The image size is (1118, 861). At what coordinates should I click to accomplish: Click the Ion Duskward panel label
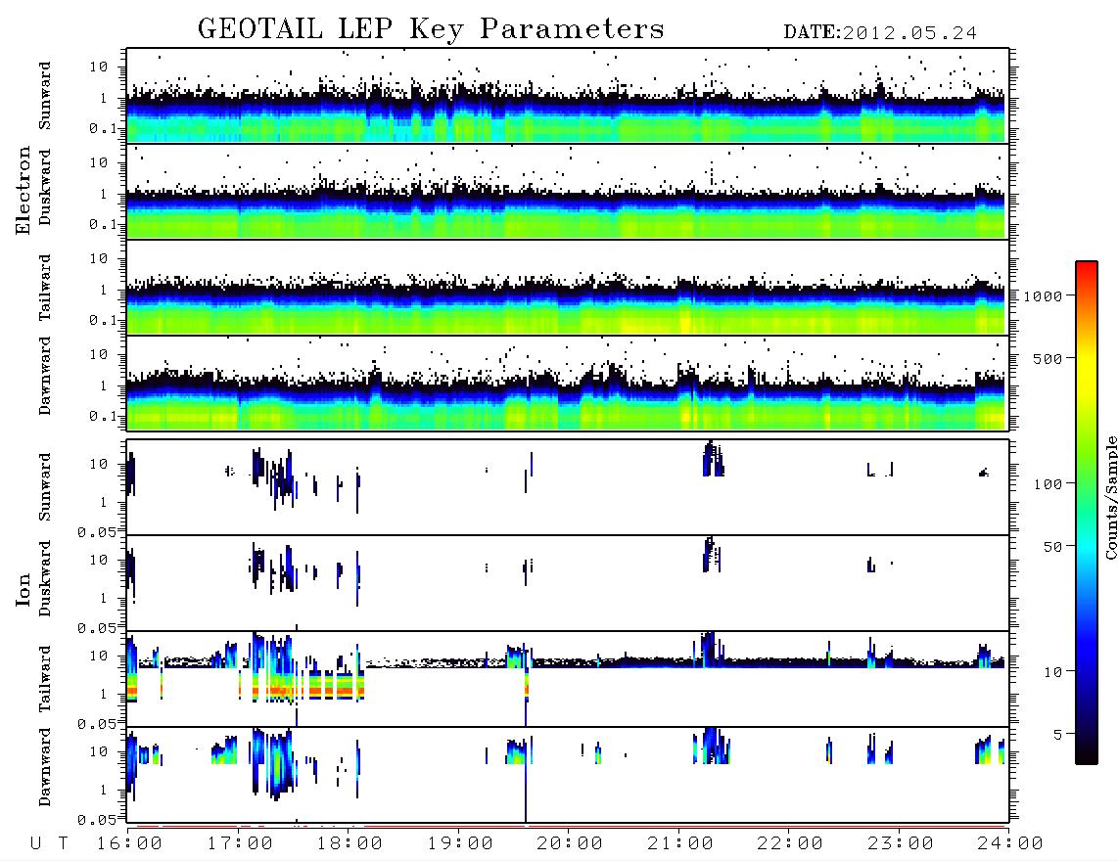pos(45,579)
